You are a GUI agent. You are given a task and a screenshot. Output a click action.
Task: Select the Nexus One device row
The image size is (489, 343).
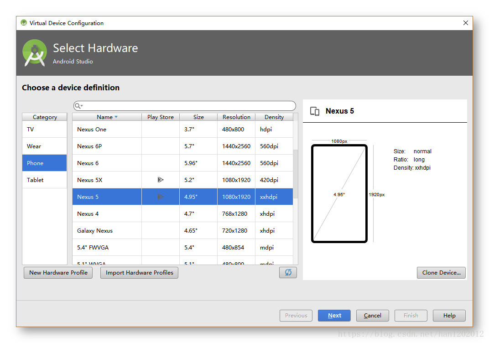[x=183, y=130]
